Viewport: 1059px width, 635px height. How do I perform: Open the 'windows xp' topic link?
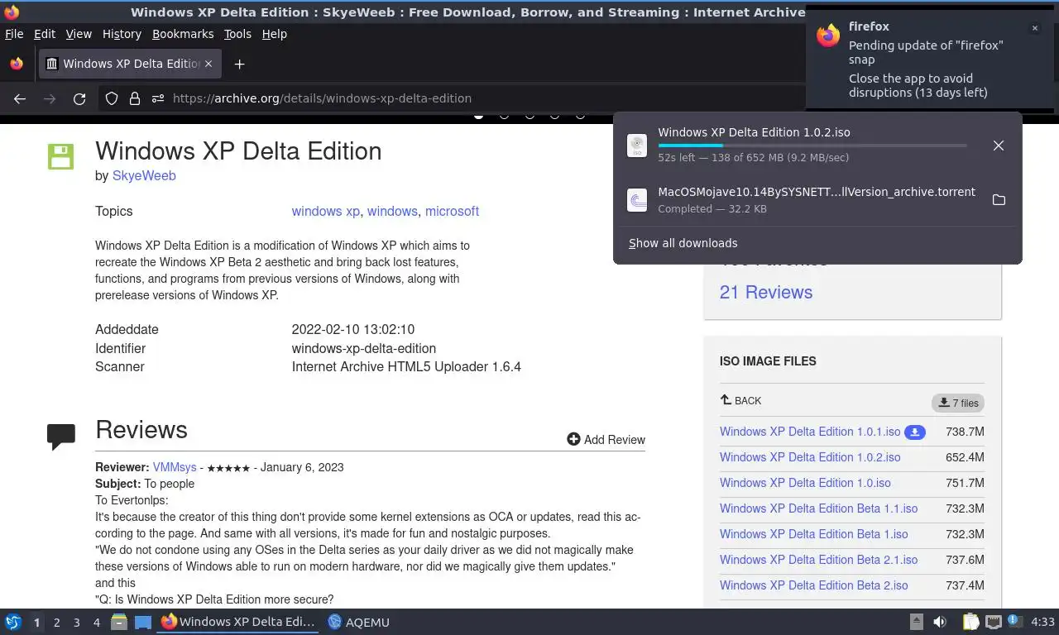point(326,211)
